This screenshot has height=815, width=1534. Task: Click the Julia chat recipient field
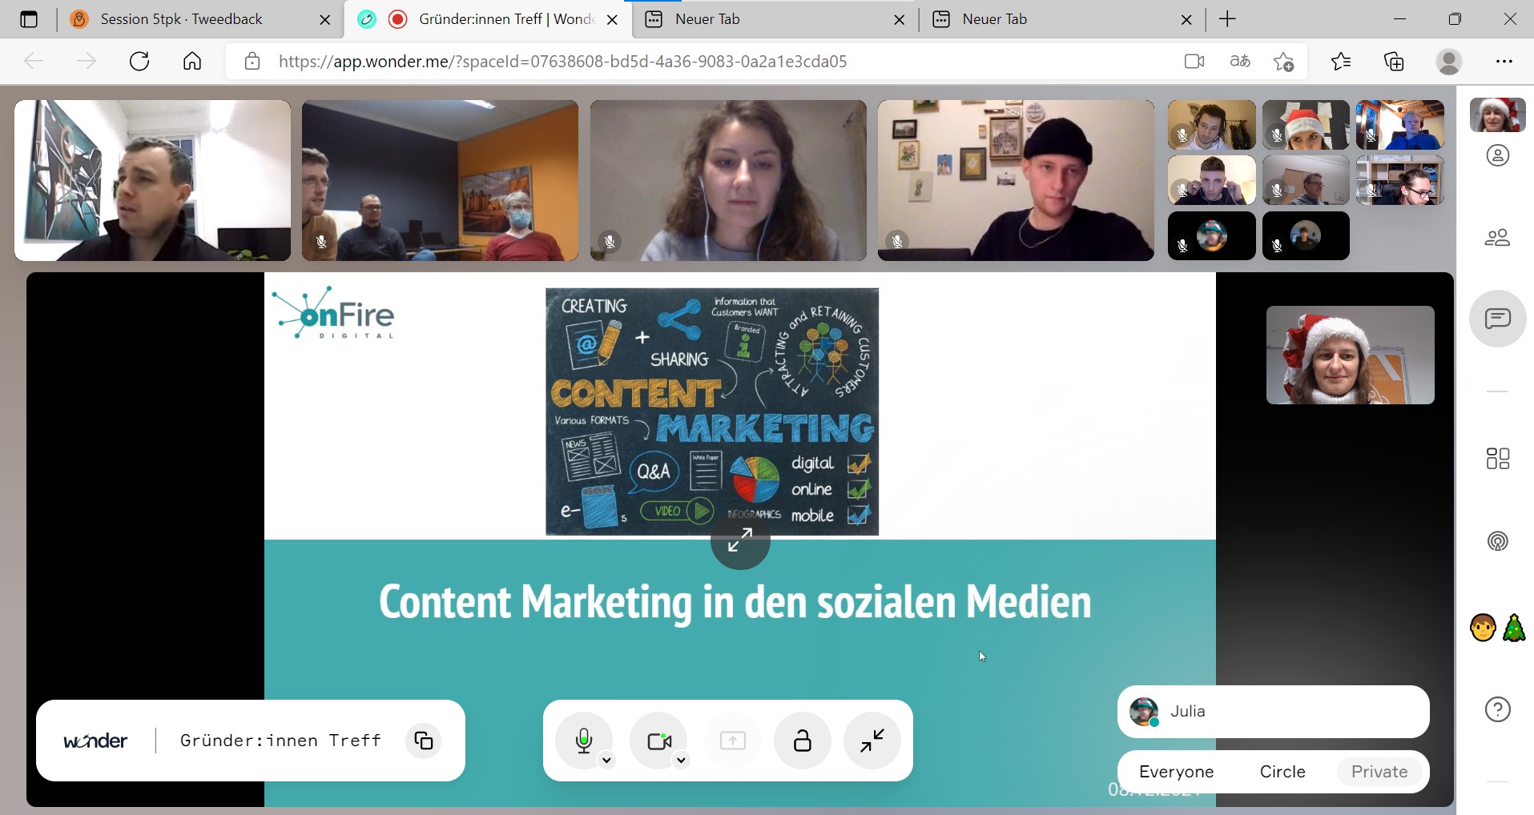1273,712
